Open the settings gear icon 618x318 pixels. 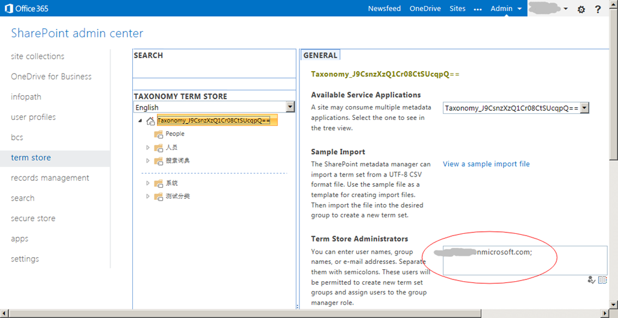tap(581, 10)
